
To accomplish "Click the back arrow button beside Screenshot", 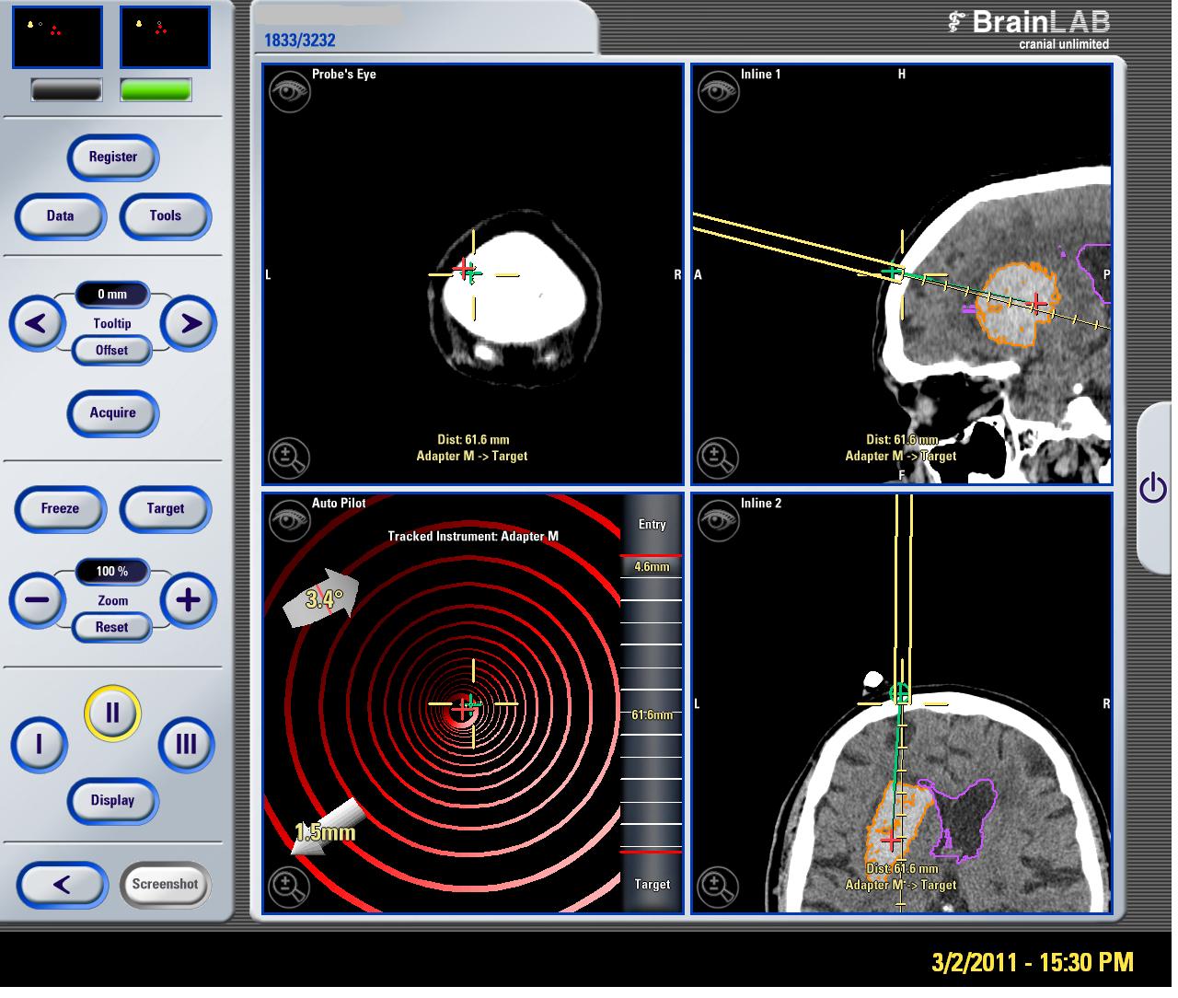I will tap(62, 886).
